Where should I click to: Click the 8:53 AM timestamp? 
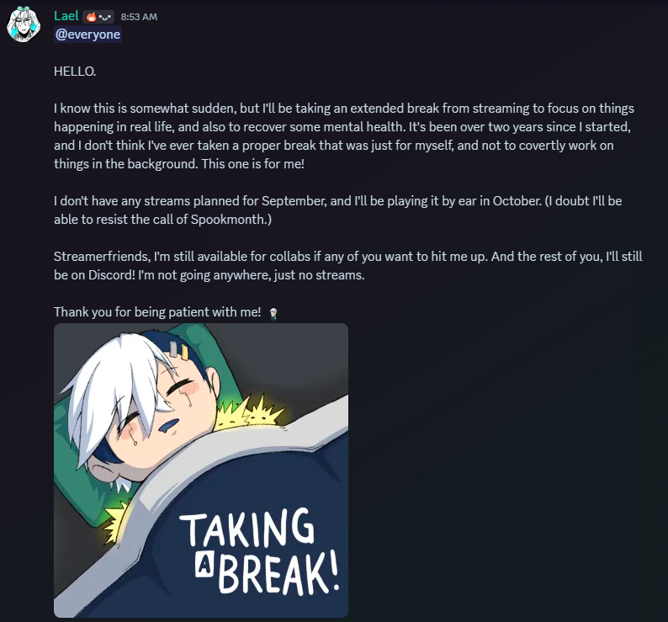pyautogui.click(x=139, y=17)
